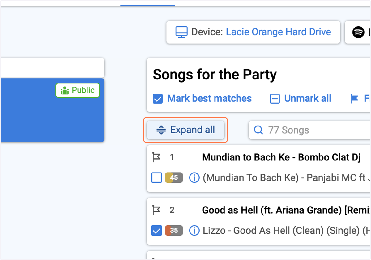This screenshot has height=260, width=371.
Task: Click the empty white field above the playlist card
Action: point(52,67)
